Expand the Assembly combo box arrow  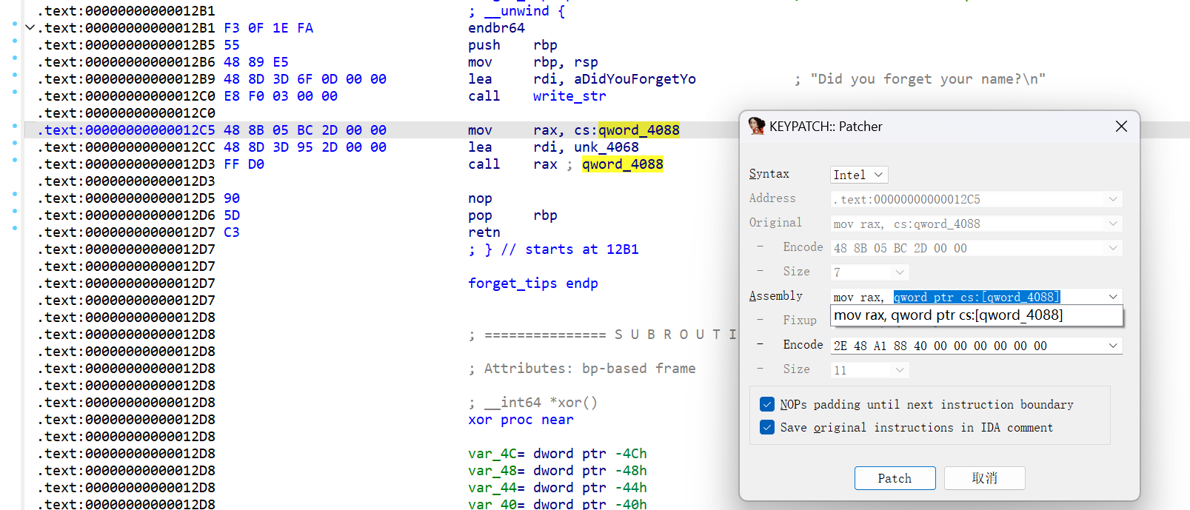[x=1112, y=297]
